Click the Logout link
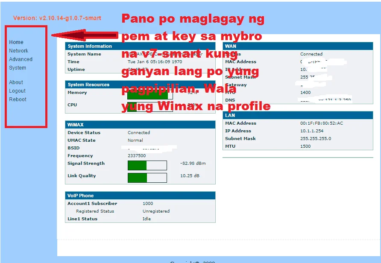 coord(17,91)
